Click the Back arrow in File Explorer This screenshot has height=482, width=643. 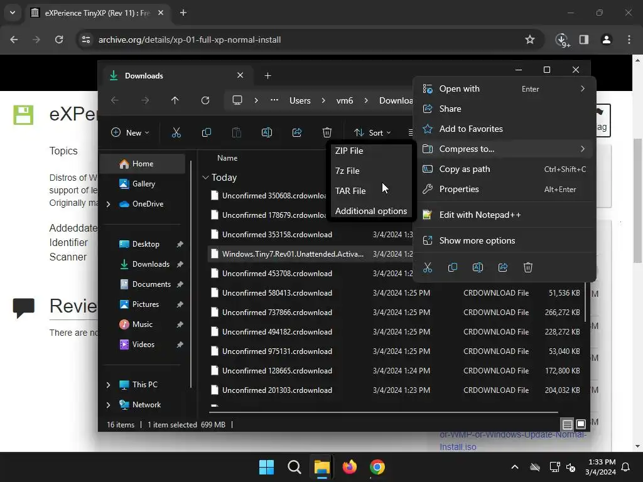coord(115,100)
